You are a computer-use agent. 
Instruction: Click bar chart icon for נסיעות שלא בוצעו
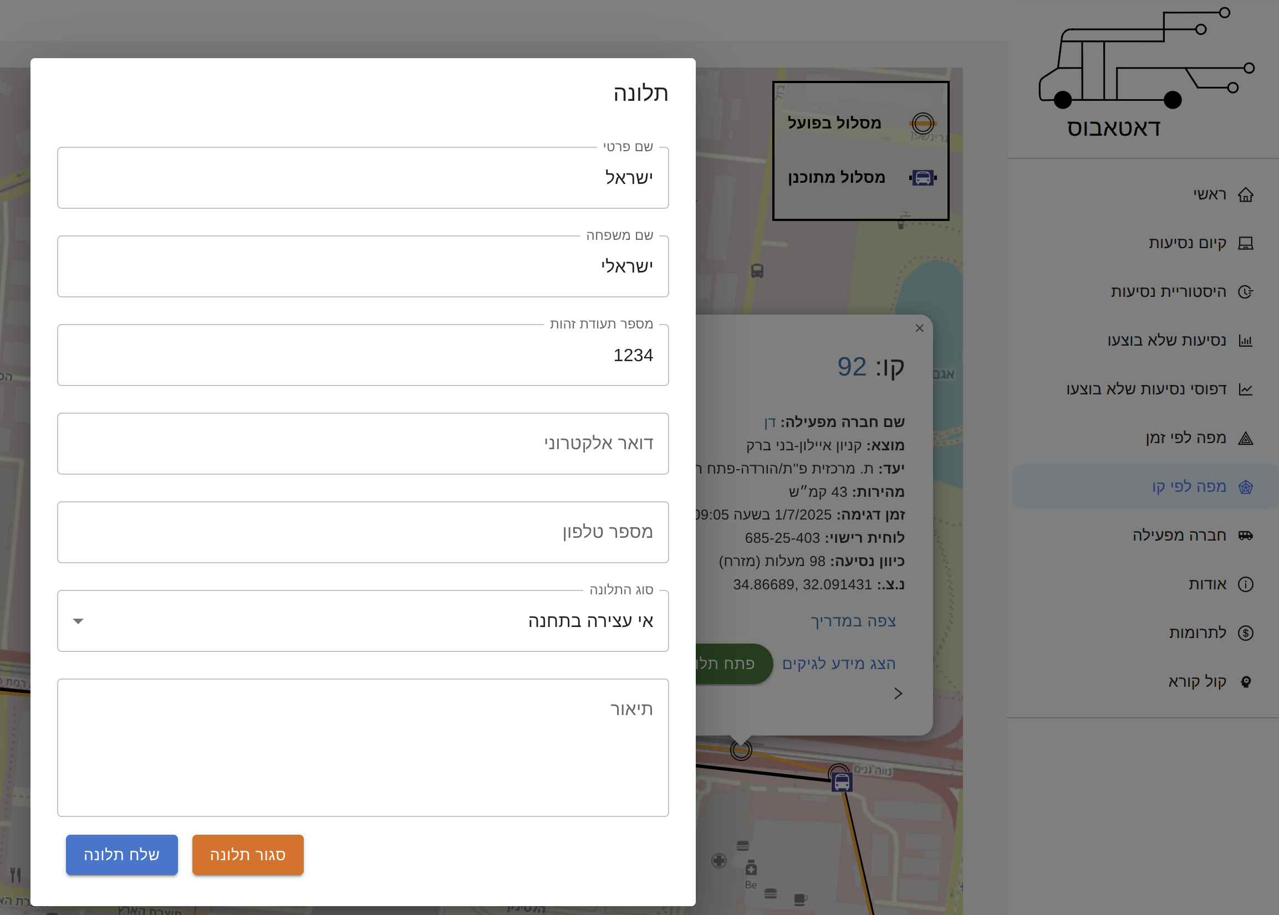coord(1245,341)
